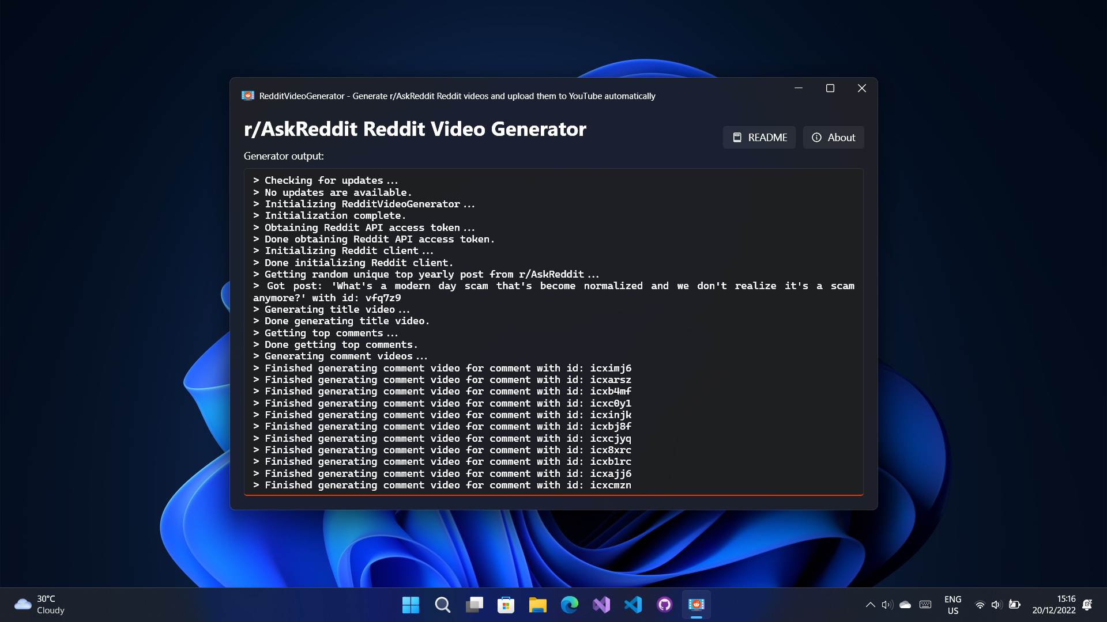The height and width of the screenshot is (622, 1107).
Task: Click inside the generator output text box
Action: click(x=553, y=332)
